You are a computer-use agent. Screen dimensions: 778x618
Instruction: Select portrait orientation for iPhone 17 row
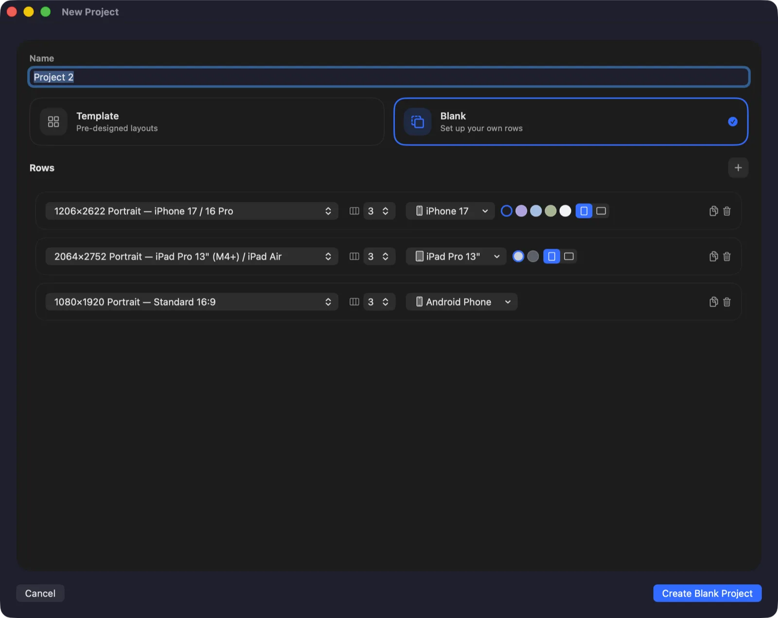point(584,211)
